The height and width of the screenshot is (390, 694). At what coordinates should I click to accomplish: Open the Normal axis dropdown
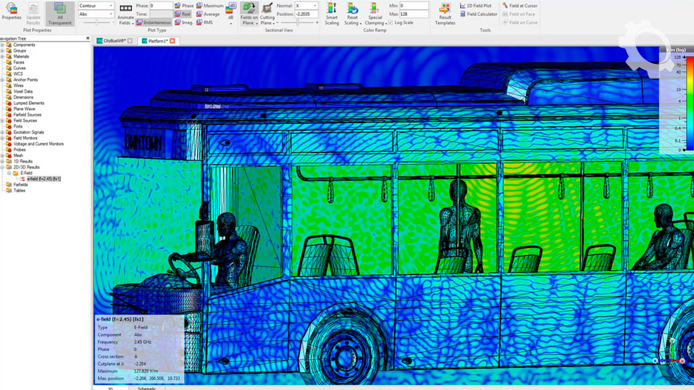[x=305, y=5]
